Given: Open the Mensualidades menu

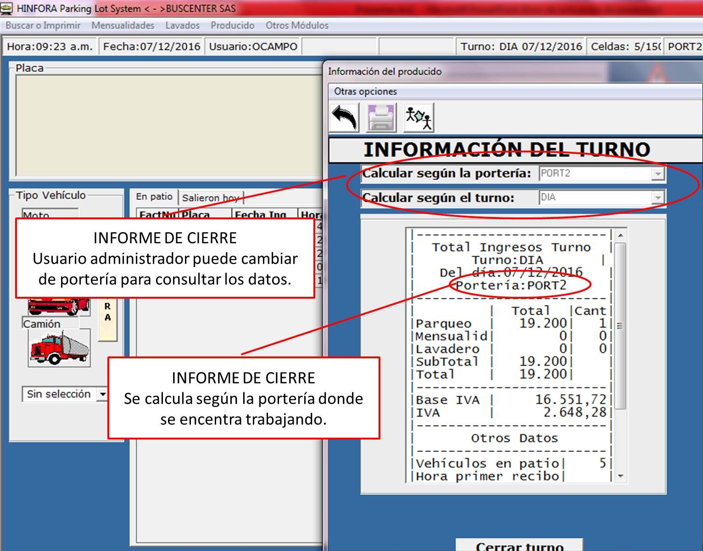Looking at the screenshot, I should (123, 26).
